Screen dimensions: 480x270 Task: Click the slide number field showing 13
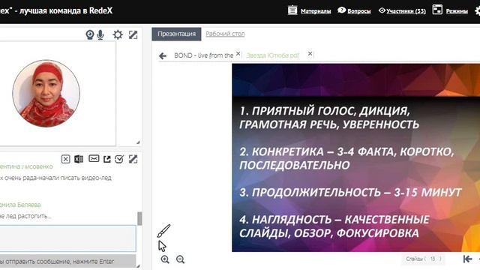433,259
